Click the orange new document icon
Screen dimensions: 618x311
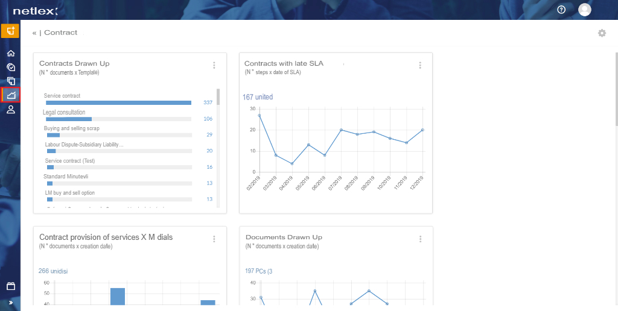tap(10, 31)
